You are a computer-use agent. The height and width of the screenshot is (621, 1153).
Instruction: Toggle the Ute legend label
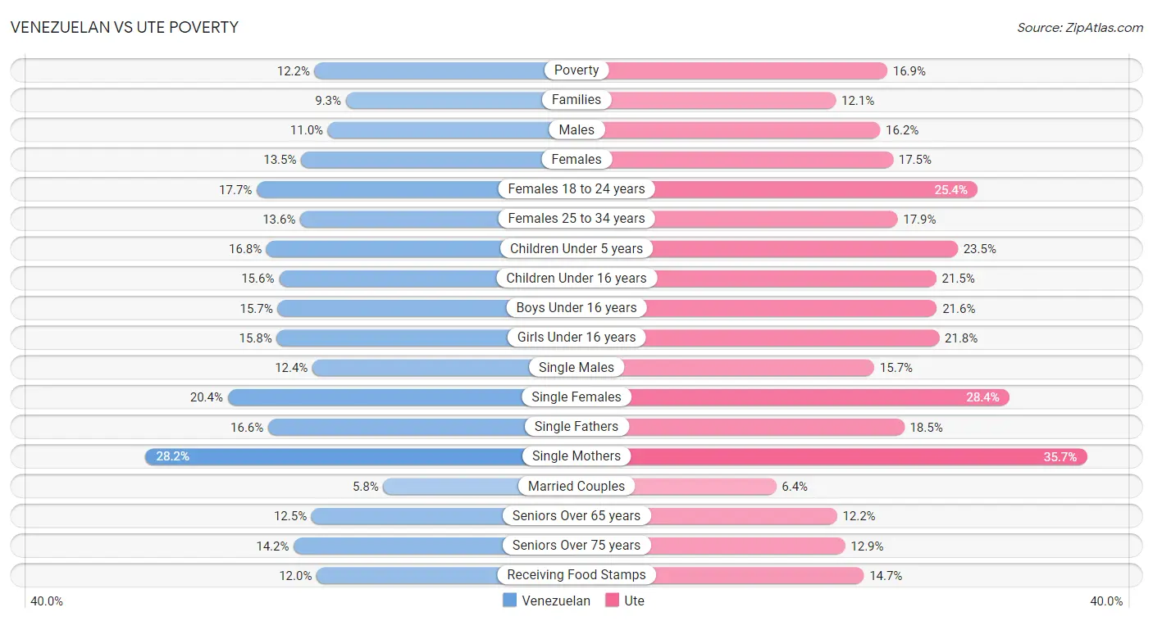634,601
